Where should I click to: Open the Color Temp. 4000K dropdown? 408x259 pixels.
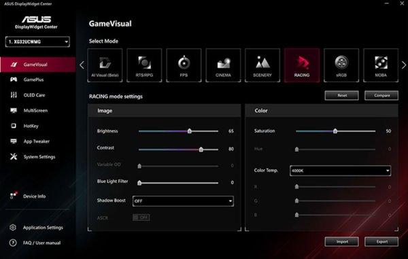click(x=340, y=171)
